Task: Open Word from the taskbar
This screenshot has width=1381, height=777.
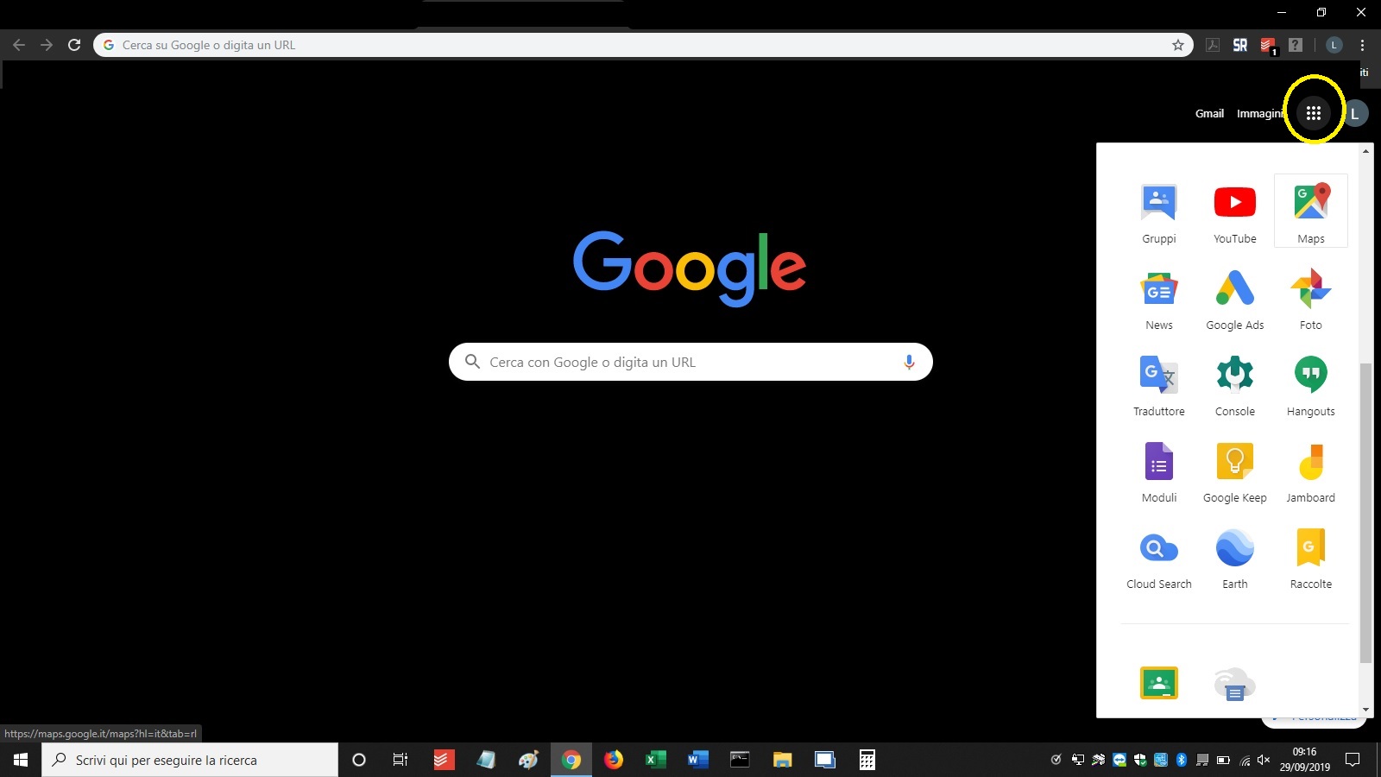Action: point(698,760)
